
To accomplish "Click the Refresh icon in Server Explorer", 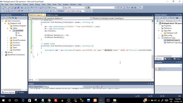I will click(x=3, y=18).
